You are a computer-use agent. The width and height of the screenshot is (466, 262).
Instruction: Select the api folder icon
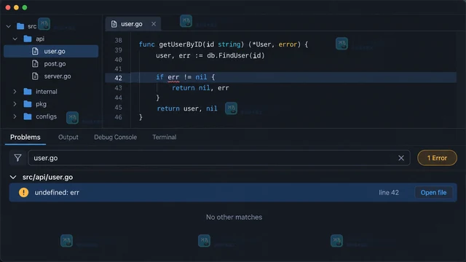(x=28, y=39)
